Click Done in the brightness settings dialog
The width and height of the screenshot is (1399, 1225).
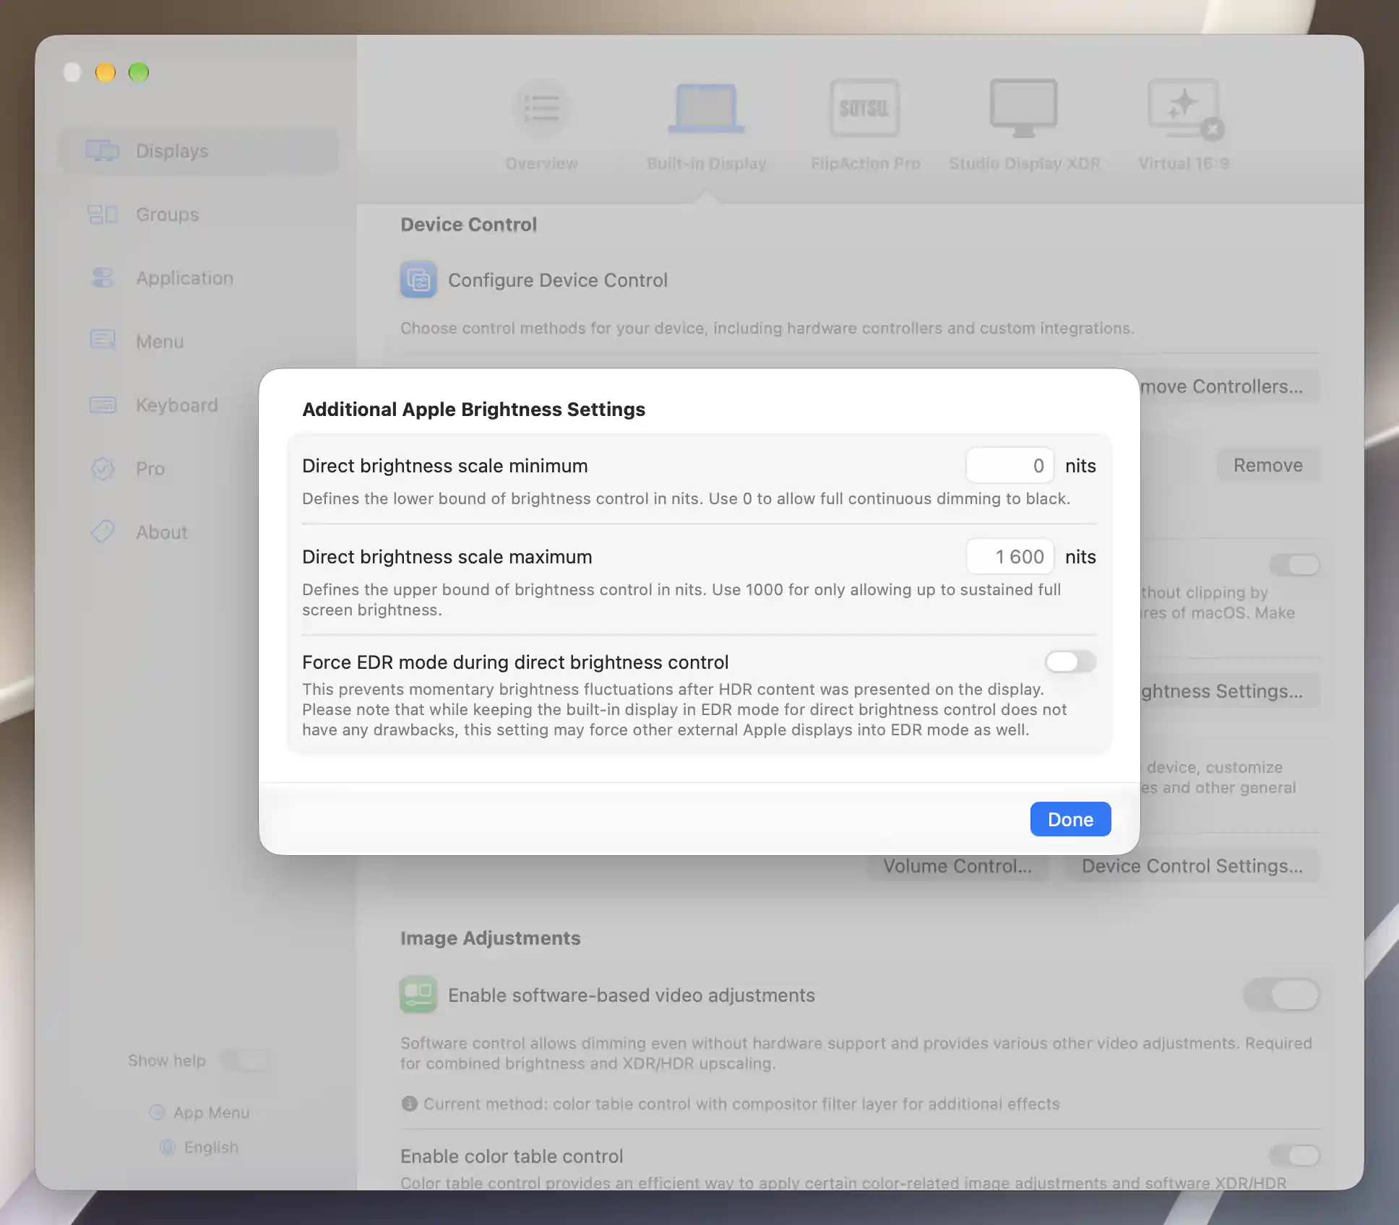(x=1070, y=819)
